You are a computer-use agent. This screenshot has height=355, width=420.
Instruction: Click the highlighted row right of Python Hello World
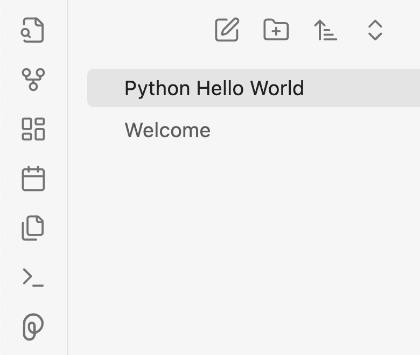pyautogui.click(x=366, y=88)
